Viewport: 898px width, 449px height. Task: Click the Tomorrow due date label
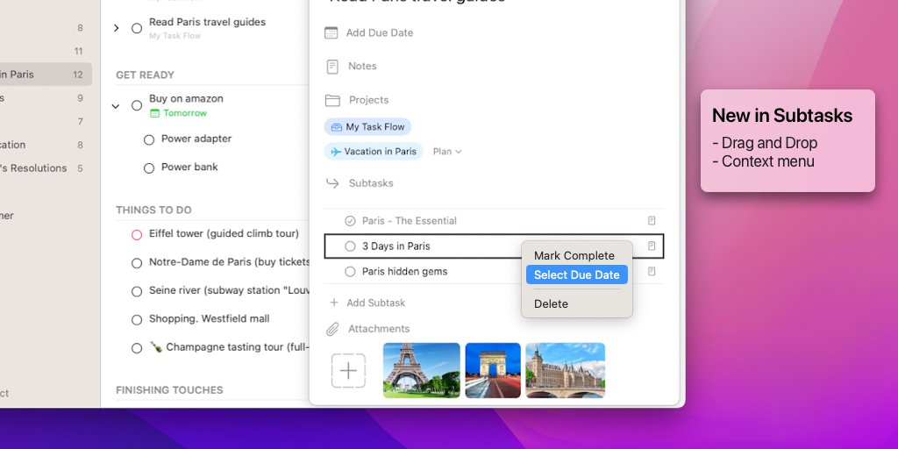[185, 113]
